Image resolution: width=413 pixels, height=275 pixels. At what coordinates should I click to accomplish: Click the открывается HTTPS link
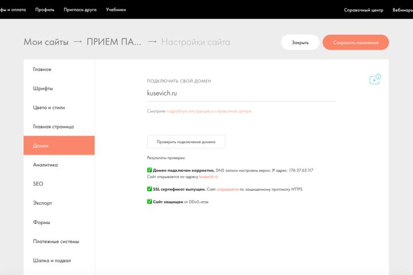[x=228, y=189]
